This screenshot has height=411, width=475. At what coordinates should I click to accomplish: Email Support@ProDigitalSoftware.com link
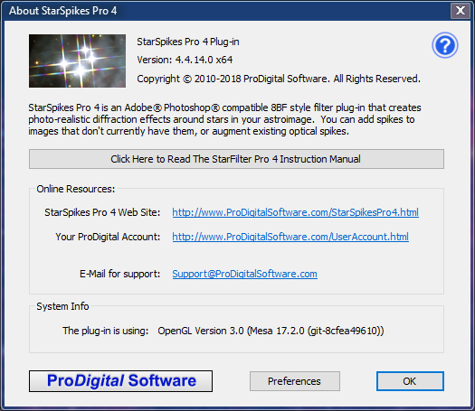click(245, 274)
